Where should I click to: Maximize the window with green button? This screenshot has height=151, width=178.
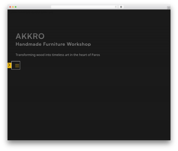pyautogui.click(x=16, y=7)
